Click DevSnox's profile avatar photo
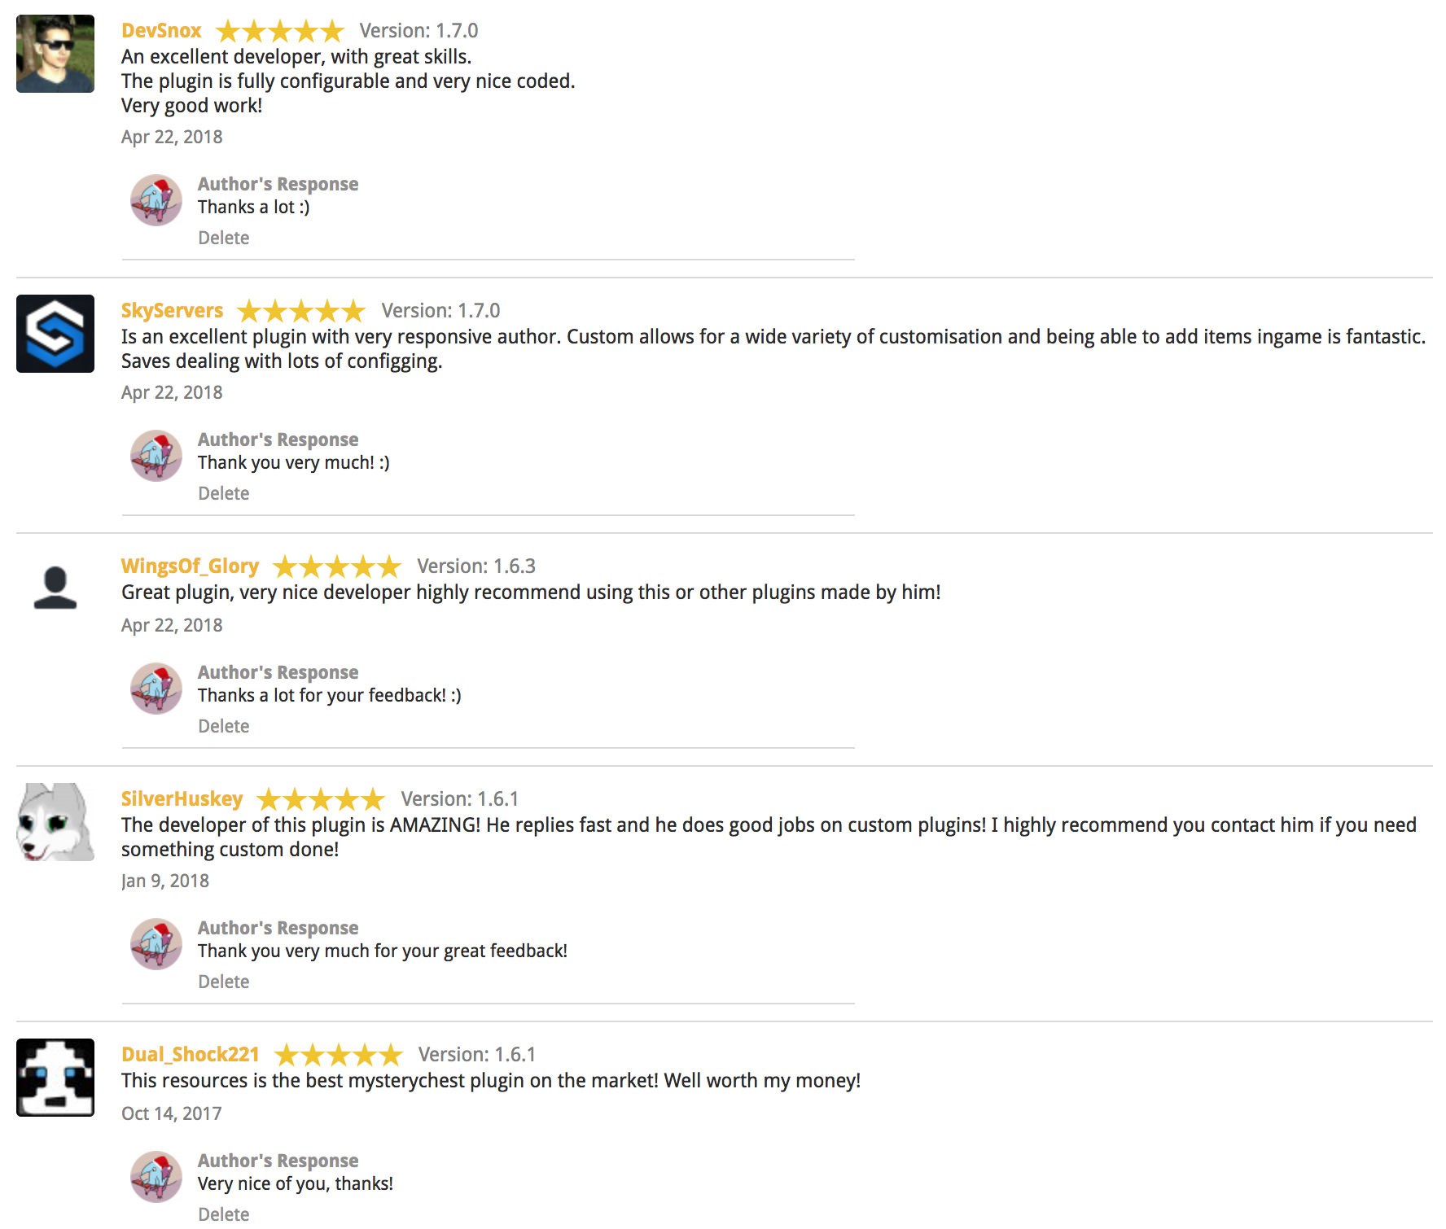 [55, 54]
